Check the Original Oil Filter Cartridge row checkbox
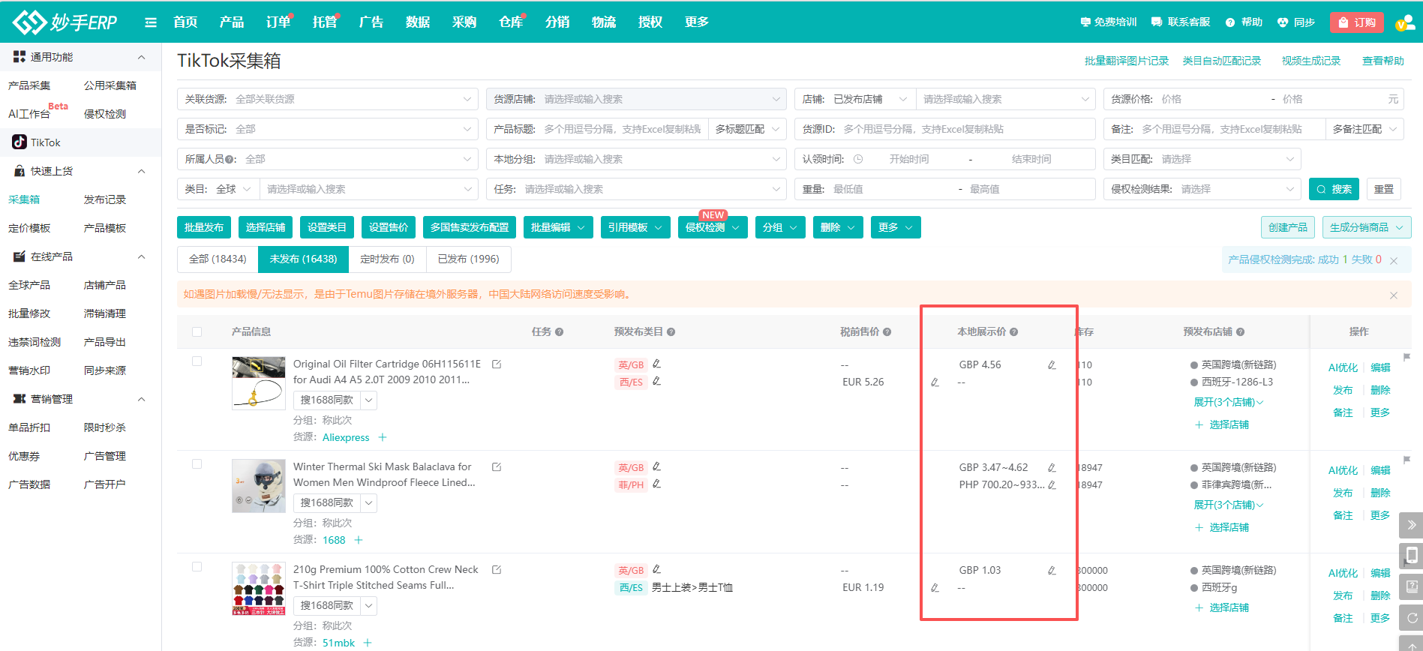Image resolution: width=1423 pixels, height=651 pixels. (x=197, y=361)
